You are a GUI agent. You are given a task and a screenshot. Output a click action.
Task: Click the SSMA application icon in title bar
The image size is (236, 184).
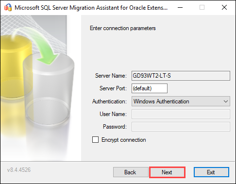[8, 7]
